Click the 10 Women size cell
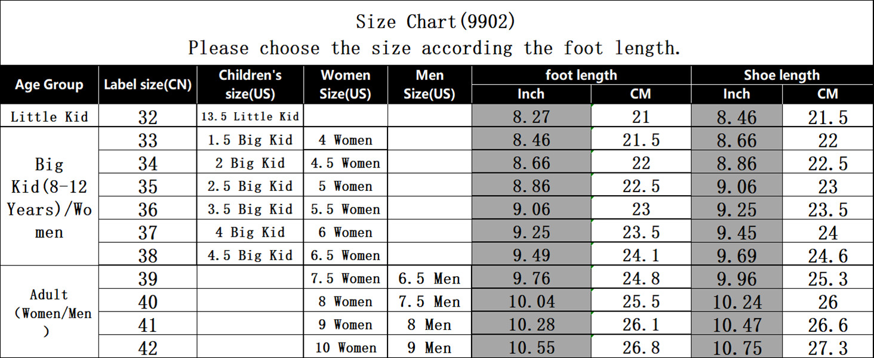 click(346, 347)
